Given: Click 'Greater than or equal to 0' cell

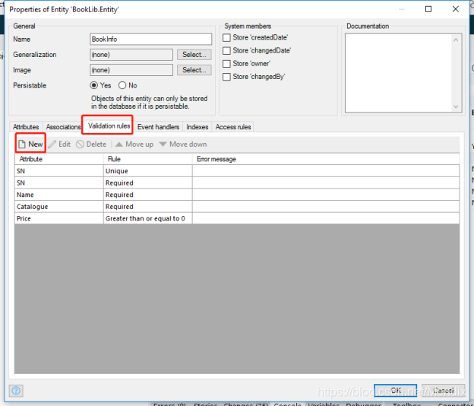Looking at the screenshot, I should (x=148, y=218).
